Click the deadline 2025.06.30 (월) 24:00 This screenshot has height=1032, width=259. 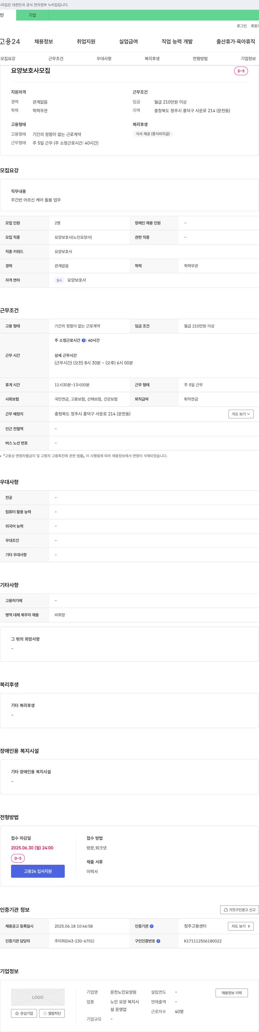(32, 848)
